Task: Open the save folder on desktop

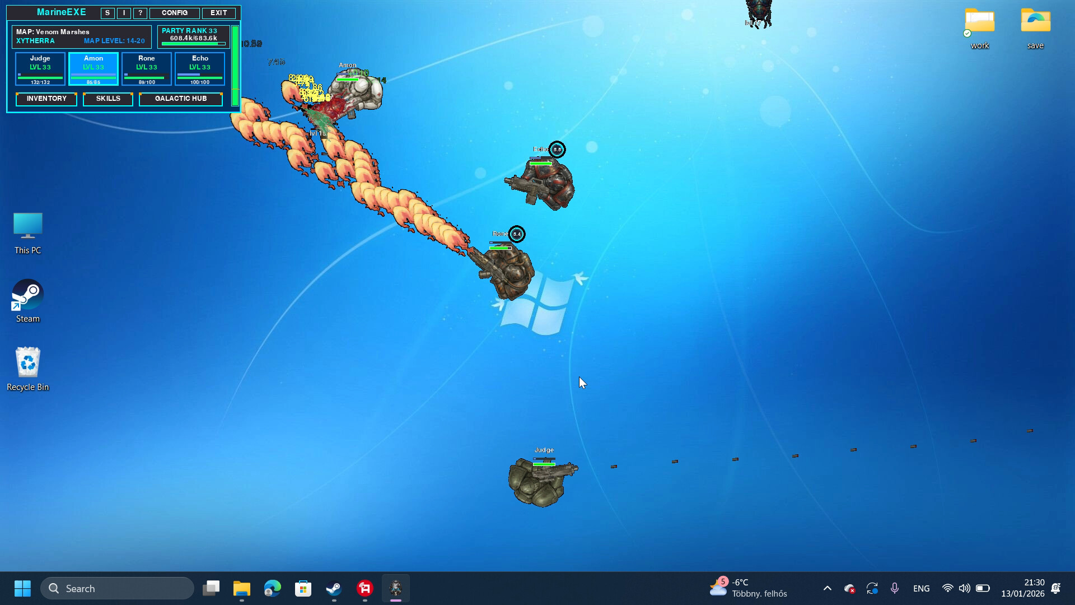Action: click(1035, 24)
